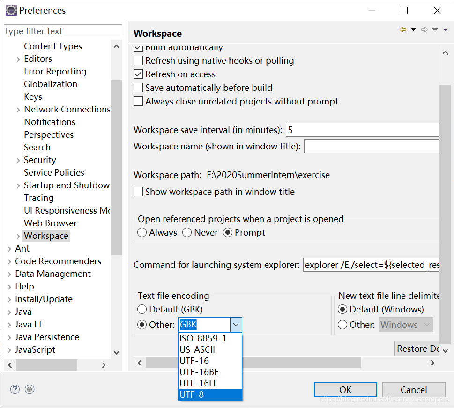Select Other line delimiter radio button

342,325
